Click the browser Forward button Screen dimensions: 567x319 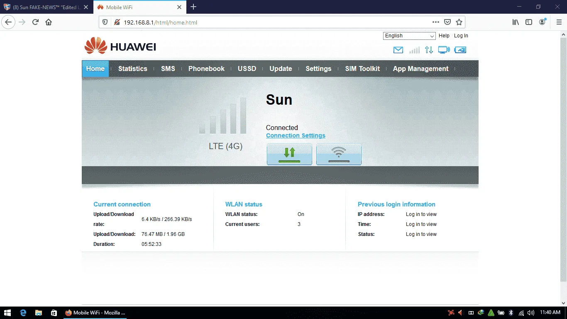22,22
